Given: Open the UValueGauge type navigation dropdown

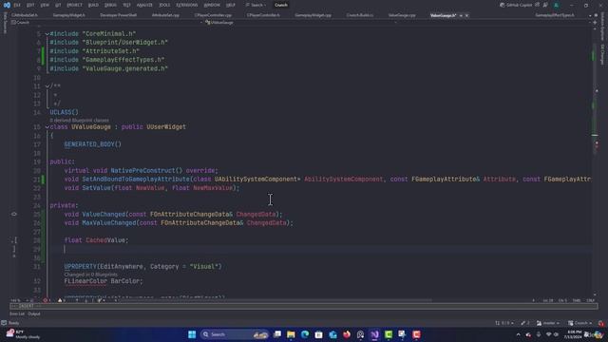Looking at the screenshot, I should click(x=300, y=23).
